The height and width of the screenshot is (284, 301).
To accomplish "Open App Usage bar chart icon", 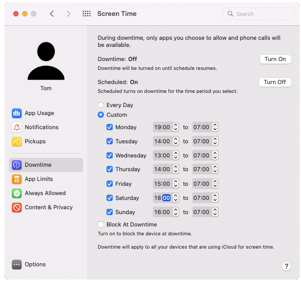I will coord(17,113).
